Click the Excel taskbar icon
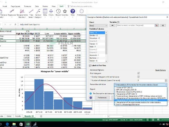This screenshot has width=169, height=127. (28, 124)
